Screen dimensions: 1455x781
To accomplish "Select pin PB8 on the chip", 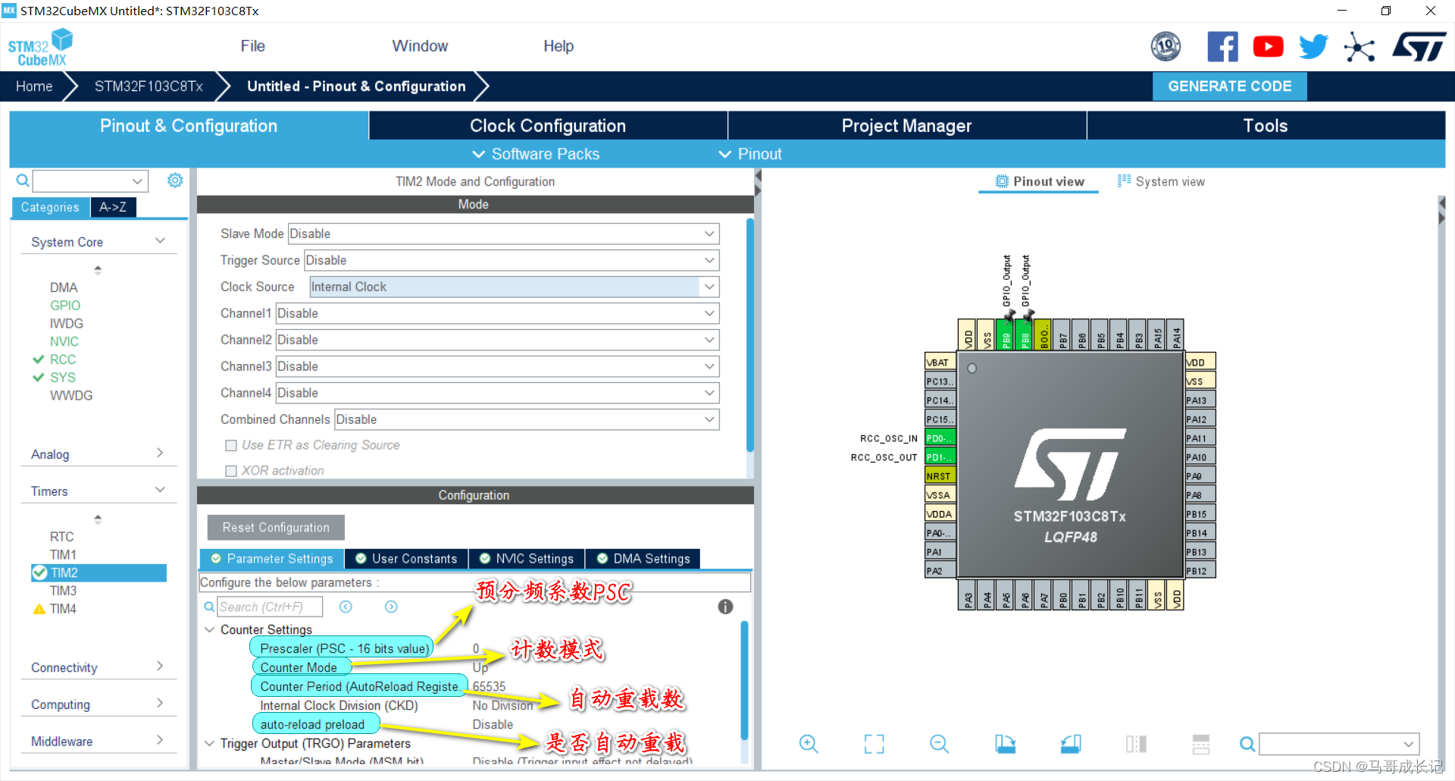I will 1025,334.
